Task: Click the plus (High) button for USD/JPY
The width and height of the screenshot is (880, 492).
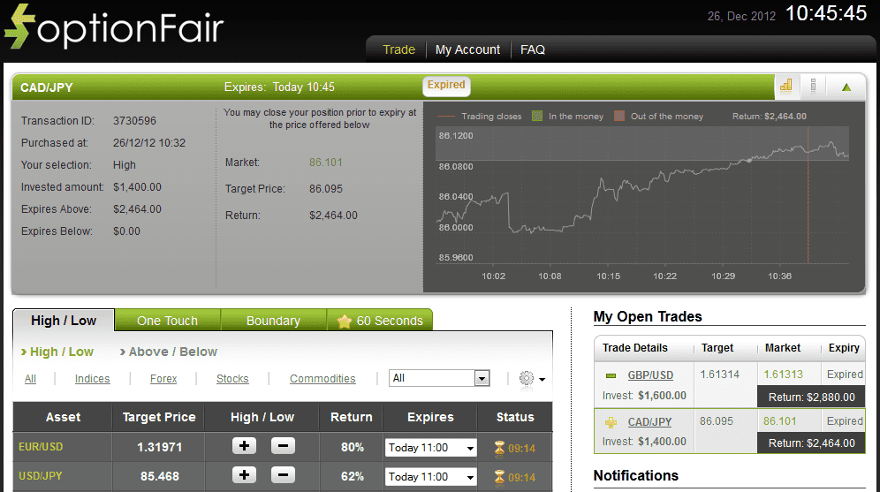Action: (x=244, y=476)
